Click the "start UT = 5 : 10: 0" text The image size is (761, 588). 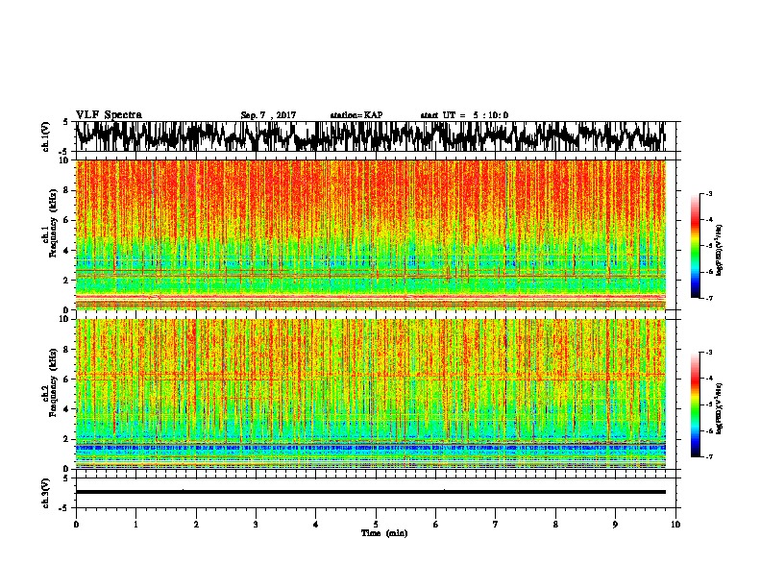[464, 115]
